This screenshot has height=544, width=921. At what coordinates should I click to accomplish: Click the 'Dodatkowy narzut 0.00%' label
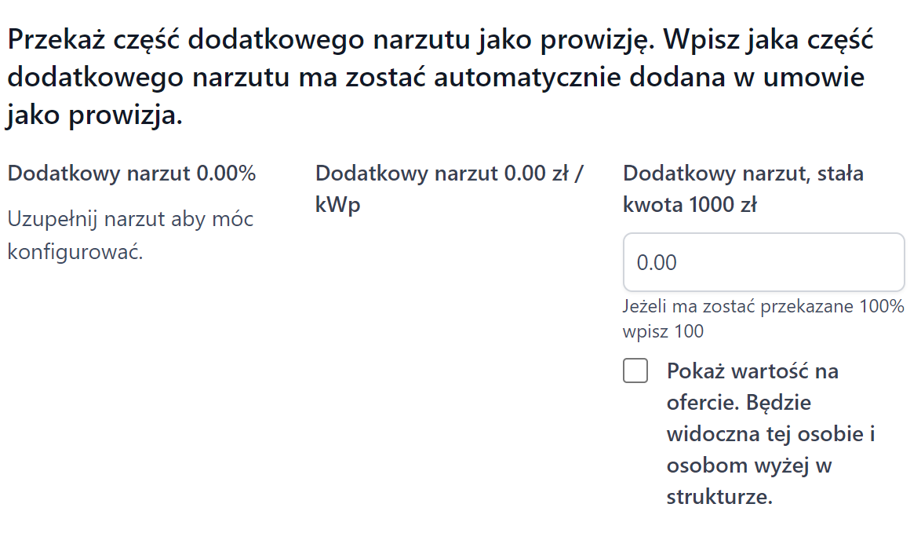point(132,173)
